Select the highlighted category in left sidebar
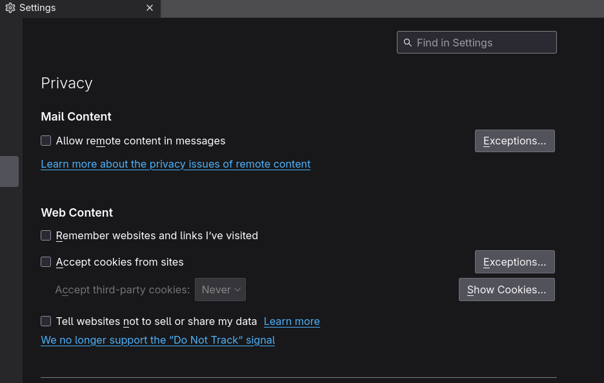 9,172
